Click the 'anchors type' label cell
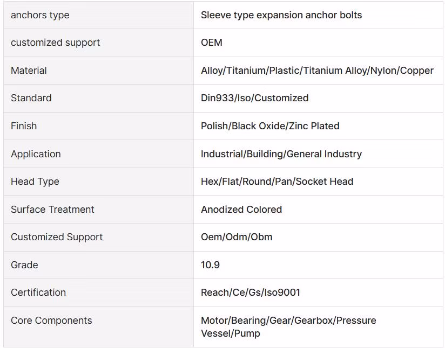This screenshot has height=348, width=445. point(98,15)
